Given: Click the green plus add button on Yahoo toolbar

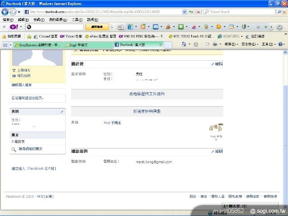Looking at the screenshot, I should [265, 27].
